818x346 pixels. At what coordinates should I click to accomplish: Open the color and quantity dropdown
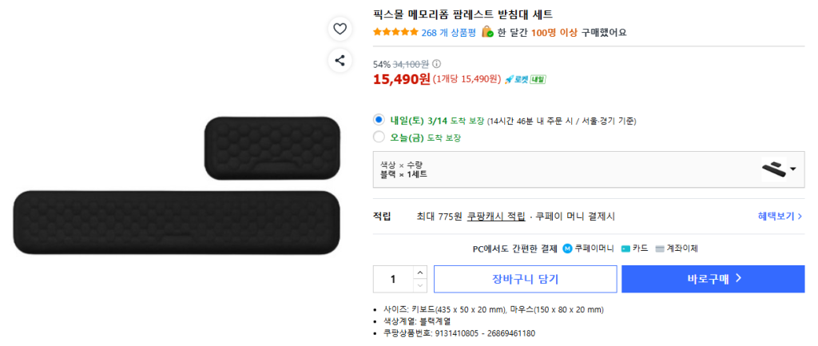tap(793, 169)
